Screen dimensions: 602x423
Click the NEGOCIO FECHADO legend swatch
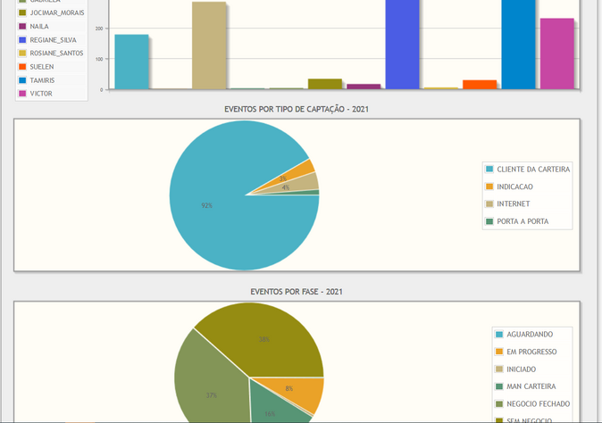[498, 404]
